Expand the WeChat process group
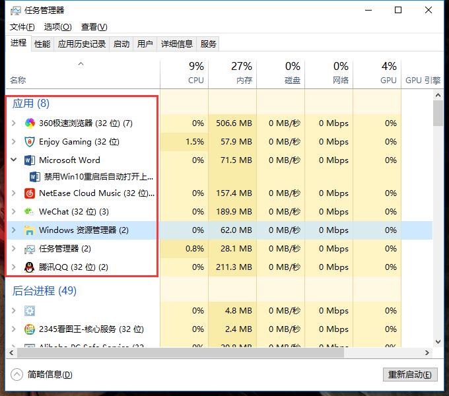Image resolution: width=449 pixels, height=396 pixels. pyautogui.click(x=13, y=212)
